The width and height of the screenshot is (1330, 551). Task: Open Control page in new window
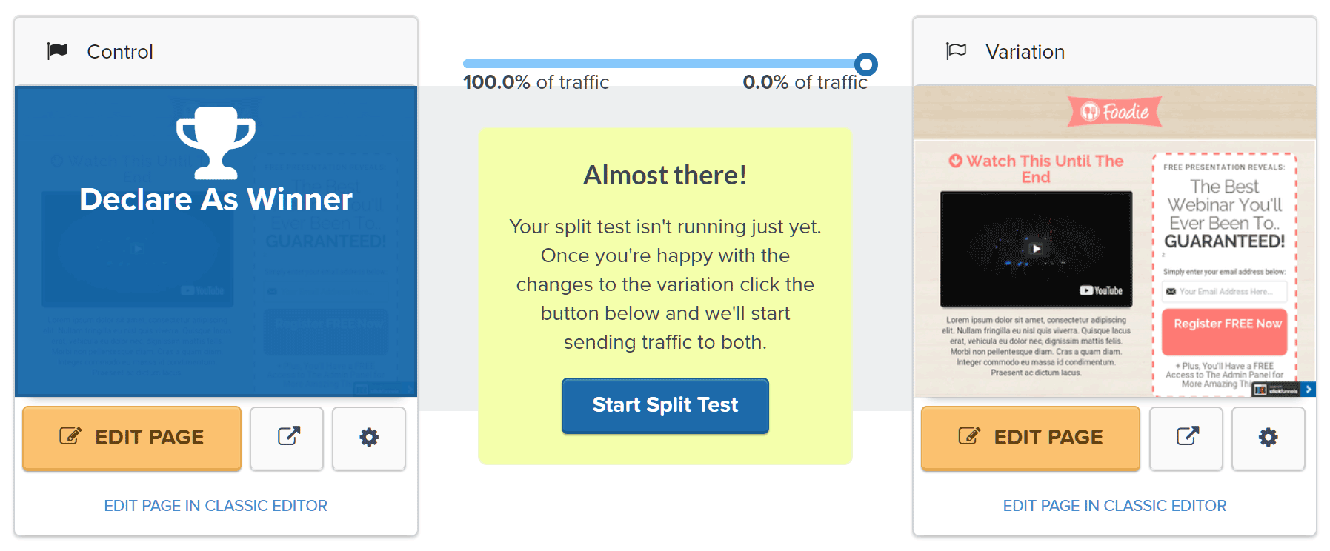point(287,438)
